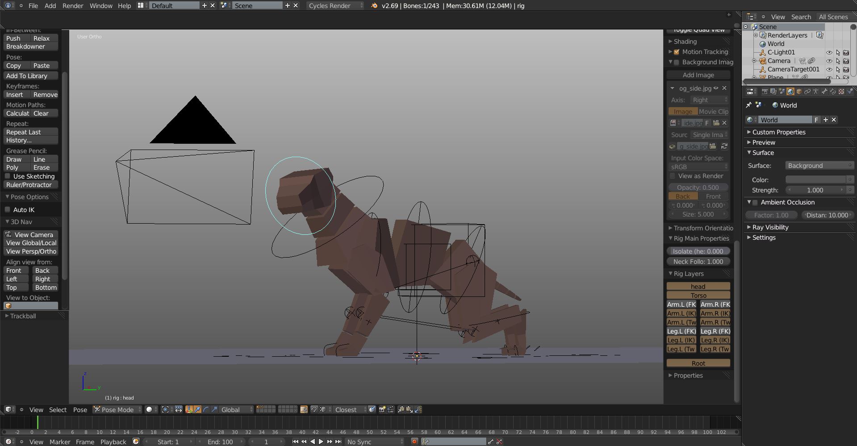Open the Surface Background dropdown
Image resolution: width=857 pixels, height=446 pixels.
tap(819, 166)
